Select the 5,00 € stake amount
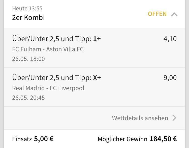The width and height of the screenshot is (189, 148). pyautogui.click(x=44, y=139)
